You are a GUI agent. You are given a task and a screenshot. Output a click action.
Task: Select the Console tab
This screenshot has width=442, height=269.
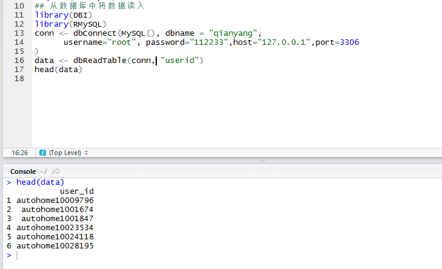pyautogui.click(x=23, y=171)
